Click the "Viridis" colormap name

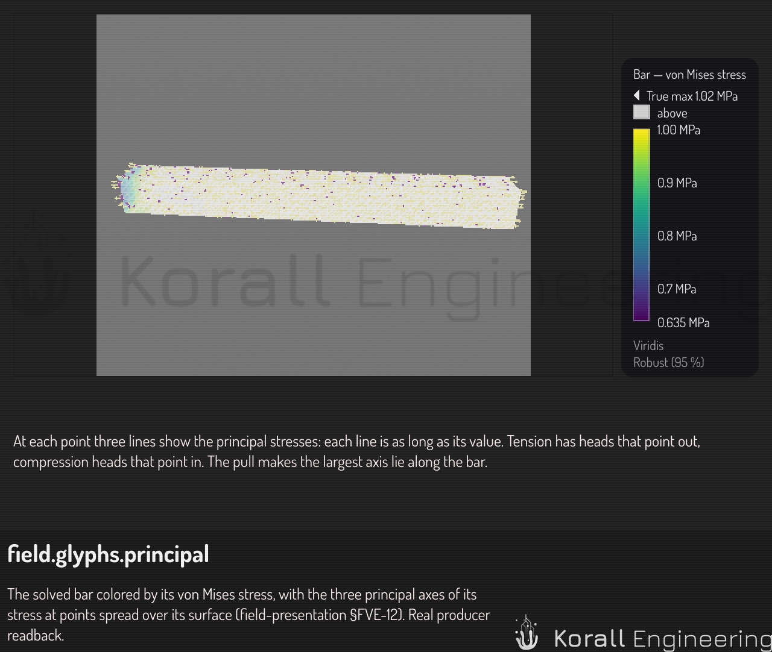(648, 345)
